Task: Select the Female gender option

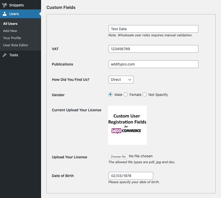Action: pyautogui.click(x=126, y=95)
